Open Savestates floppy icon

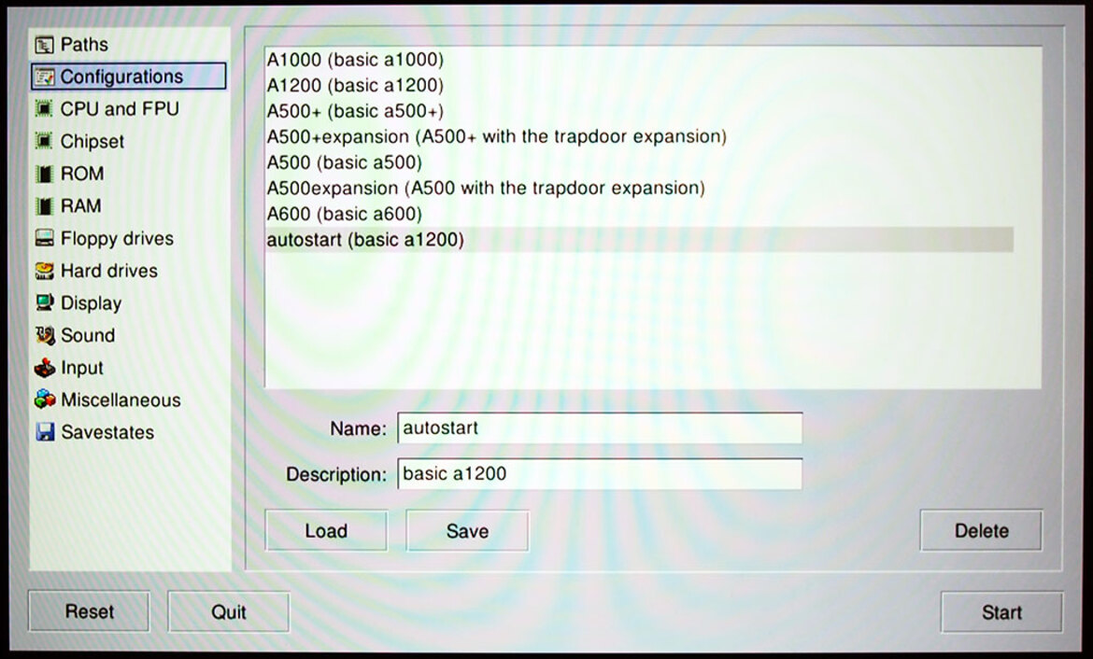[x=45, y=432]
